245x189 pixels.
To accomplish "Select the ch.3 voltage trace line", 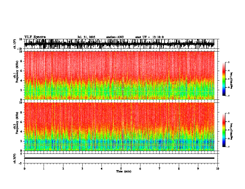I will tap(119, 158).
